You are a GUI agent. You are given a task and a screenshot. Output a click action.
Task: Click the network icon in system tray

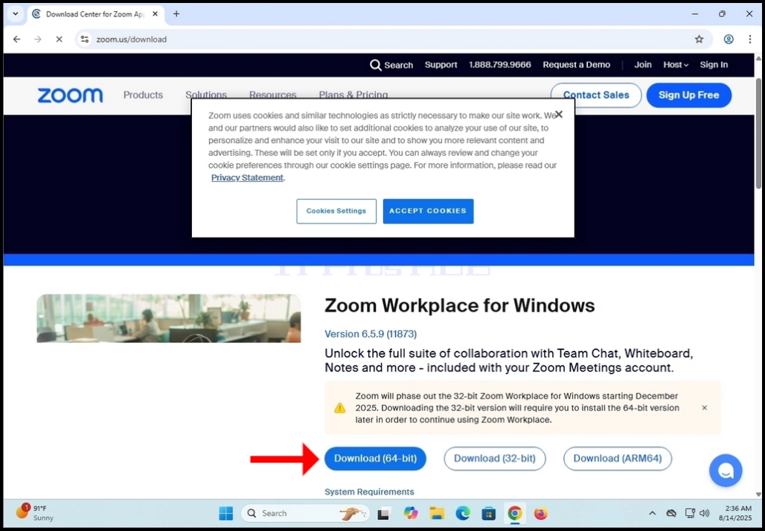click(689, 513)
